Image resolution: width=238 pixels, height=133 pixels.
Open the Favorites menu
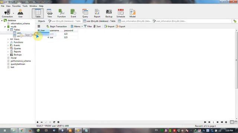click(x=16, y=6)
